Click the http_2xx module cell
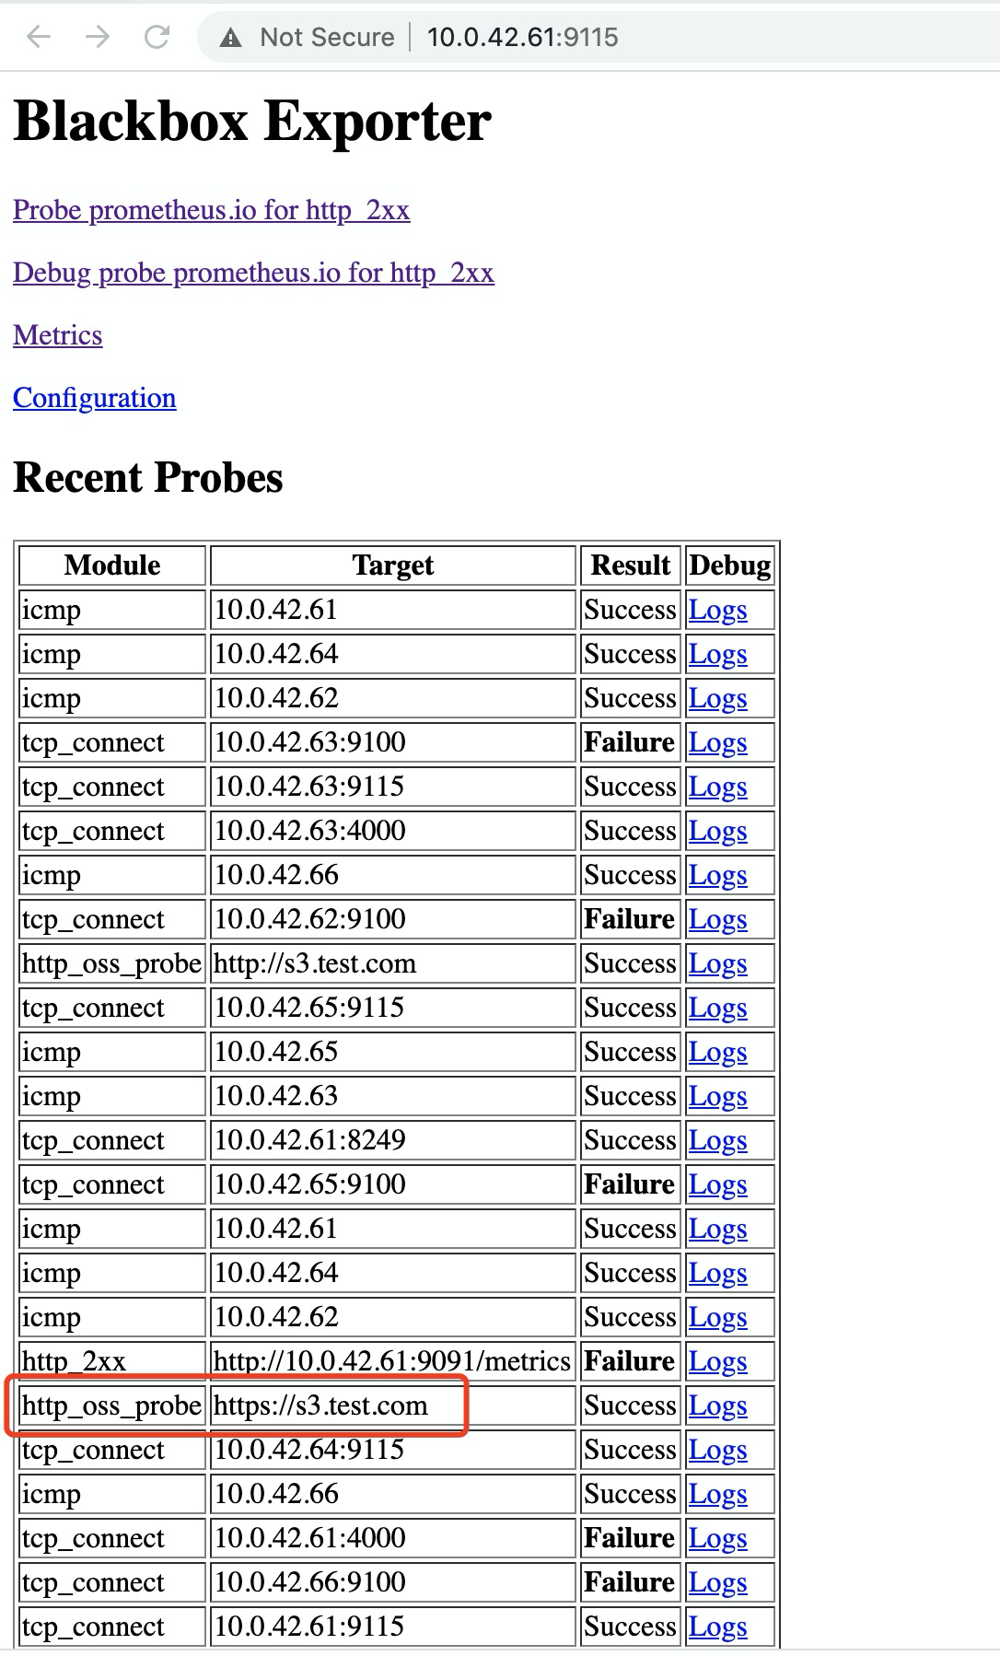 pyautogui.click(x=112, y=1361)
